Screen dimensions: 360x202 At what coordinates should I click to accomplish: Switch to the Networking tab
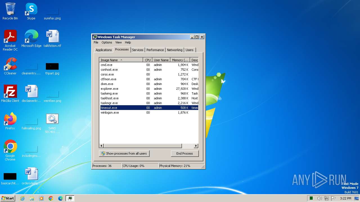175,50
